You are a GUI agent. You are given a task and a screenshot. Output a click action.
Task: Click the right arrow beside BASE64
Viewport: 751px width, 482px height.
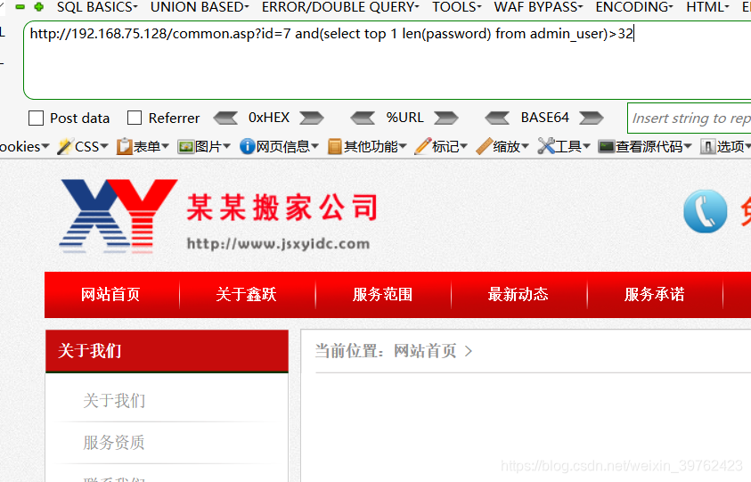click(x=591, y=118)
